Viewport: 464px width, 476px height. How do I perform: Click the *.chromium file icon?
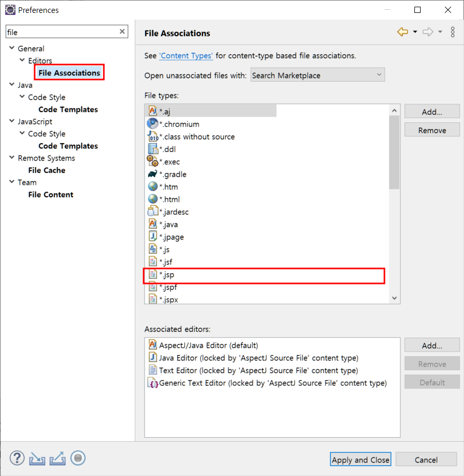[x=152, y=124]
